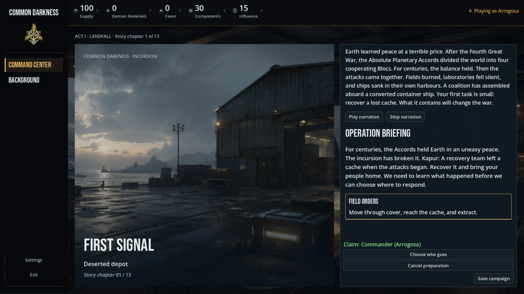This screenshot has width=524, height=294.
Task: Click the 'Claim: Commander (Arrogosa)' text
Action: click(382, 244)
